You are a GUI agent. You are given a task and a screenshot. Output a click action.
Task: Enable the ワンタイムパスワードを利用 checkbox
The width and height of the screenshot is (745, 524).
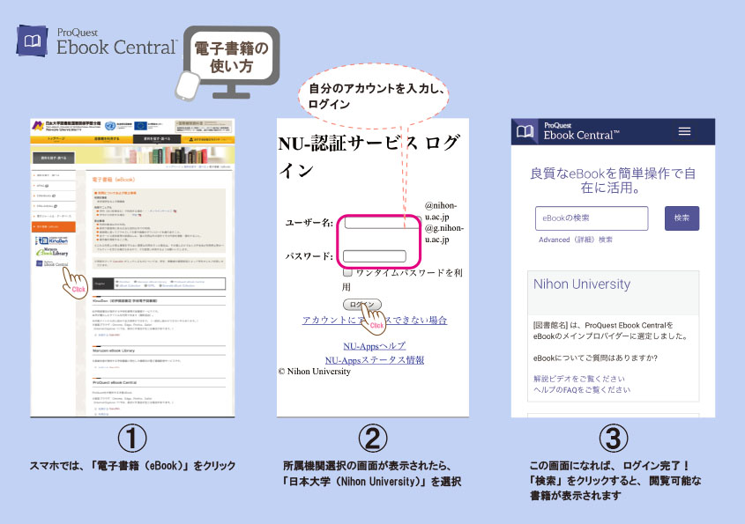point(347,272)
